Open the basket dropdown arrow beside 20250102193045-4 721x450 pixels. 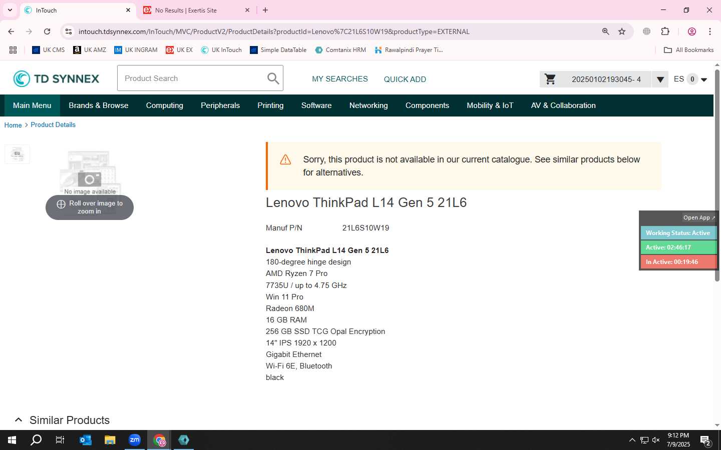point(660,79)
